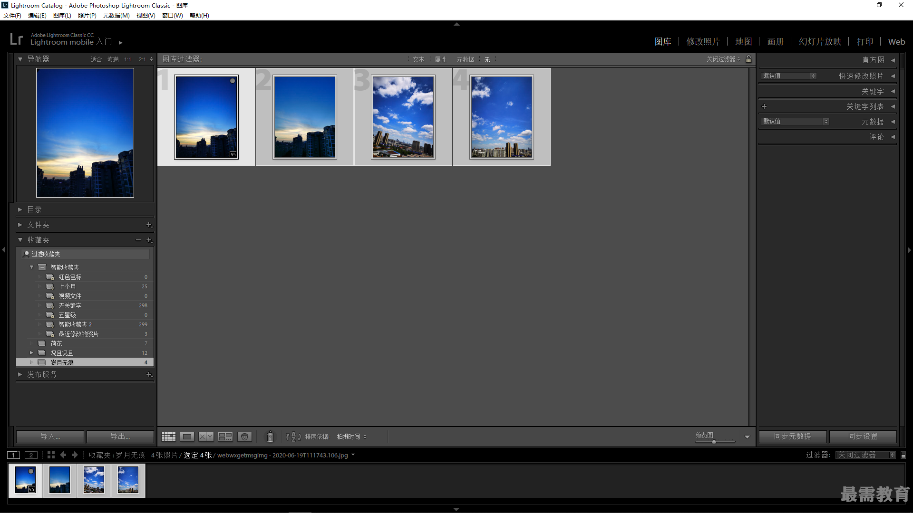Adjust thumbnail size slider
This screenshot has height=513, width=913.
coord(714,442)
